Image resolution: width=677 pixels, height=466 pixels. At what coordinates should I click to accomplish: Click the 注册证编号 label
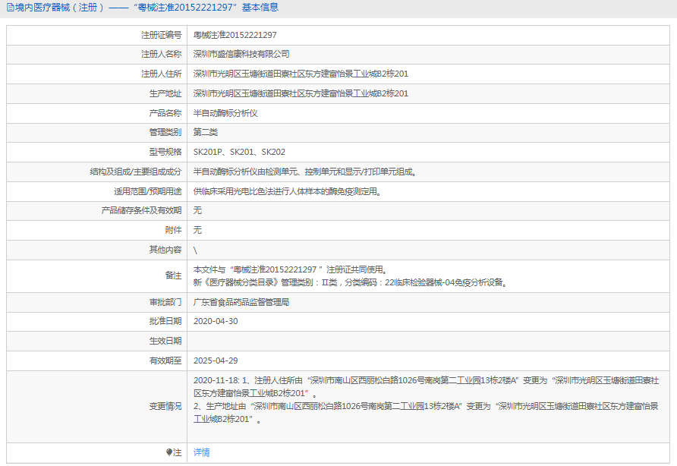(162, 35)
